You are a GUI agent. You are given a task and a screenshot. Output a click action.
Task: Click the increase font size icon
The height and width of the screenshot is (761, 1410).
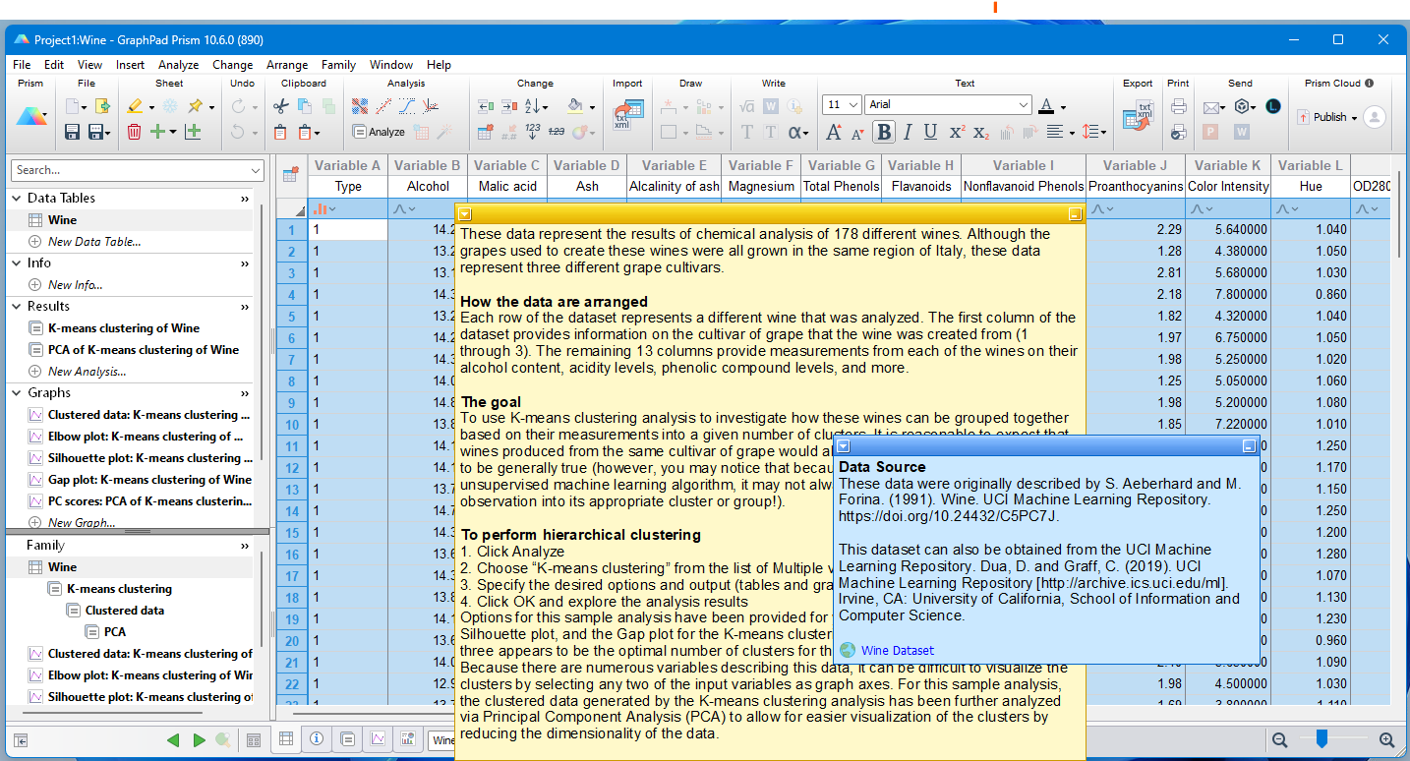[x=834, y=132]
